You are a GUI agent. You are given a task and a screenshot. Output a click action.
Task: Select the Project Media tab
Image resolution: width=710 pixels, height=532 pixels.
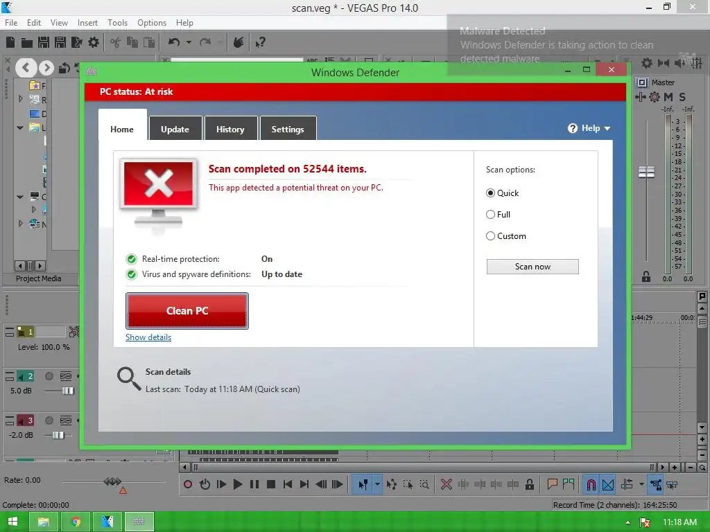[x=39, y=278]
